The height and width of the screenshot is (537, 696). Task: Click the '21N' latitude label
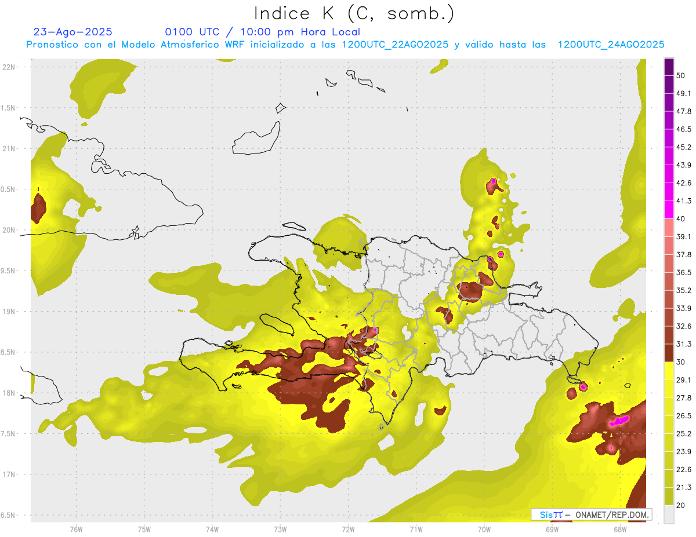point(9,148)
